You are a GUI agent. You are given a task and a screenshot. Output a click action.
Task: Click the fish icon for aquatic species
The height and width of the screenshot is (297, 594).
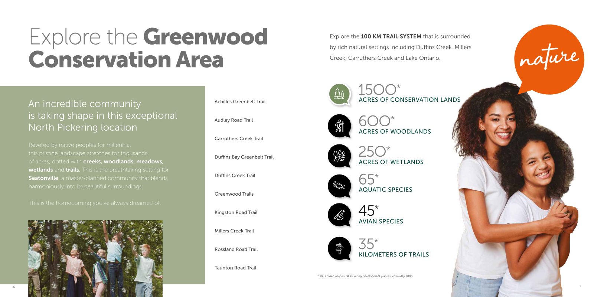339,186
